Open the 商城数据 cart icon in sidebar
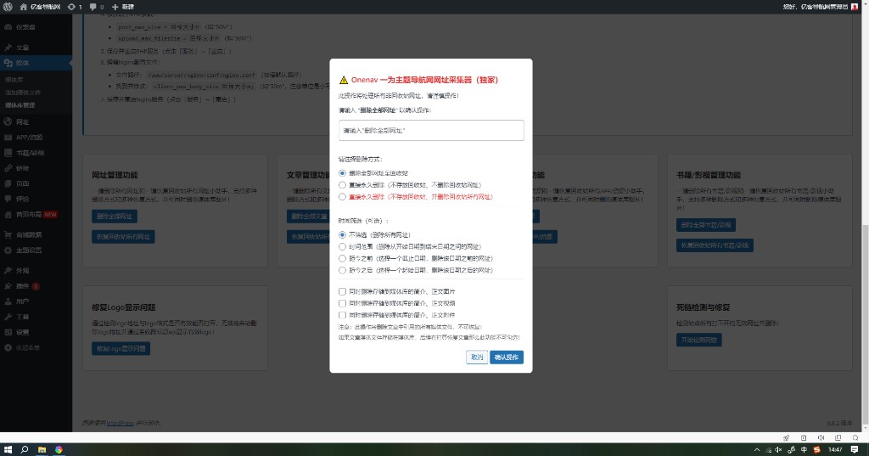Screen dimensions: 869x456 click(x=8, y=234)
